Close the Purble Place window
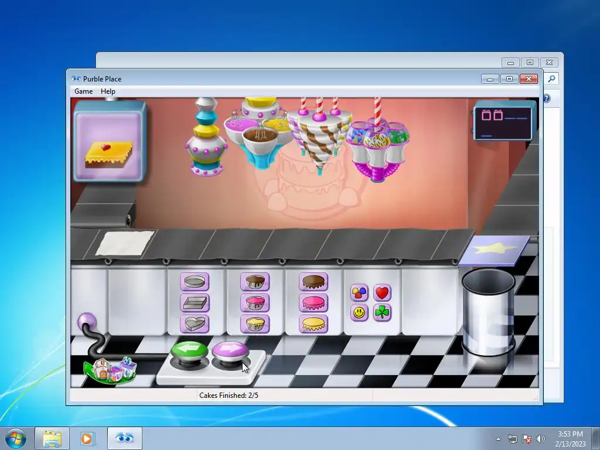Image resolution: width=600 pixels, height=450 pixels. pos(529,79)
